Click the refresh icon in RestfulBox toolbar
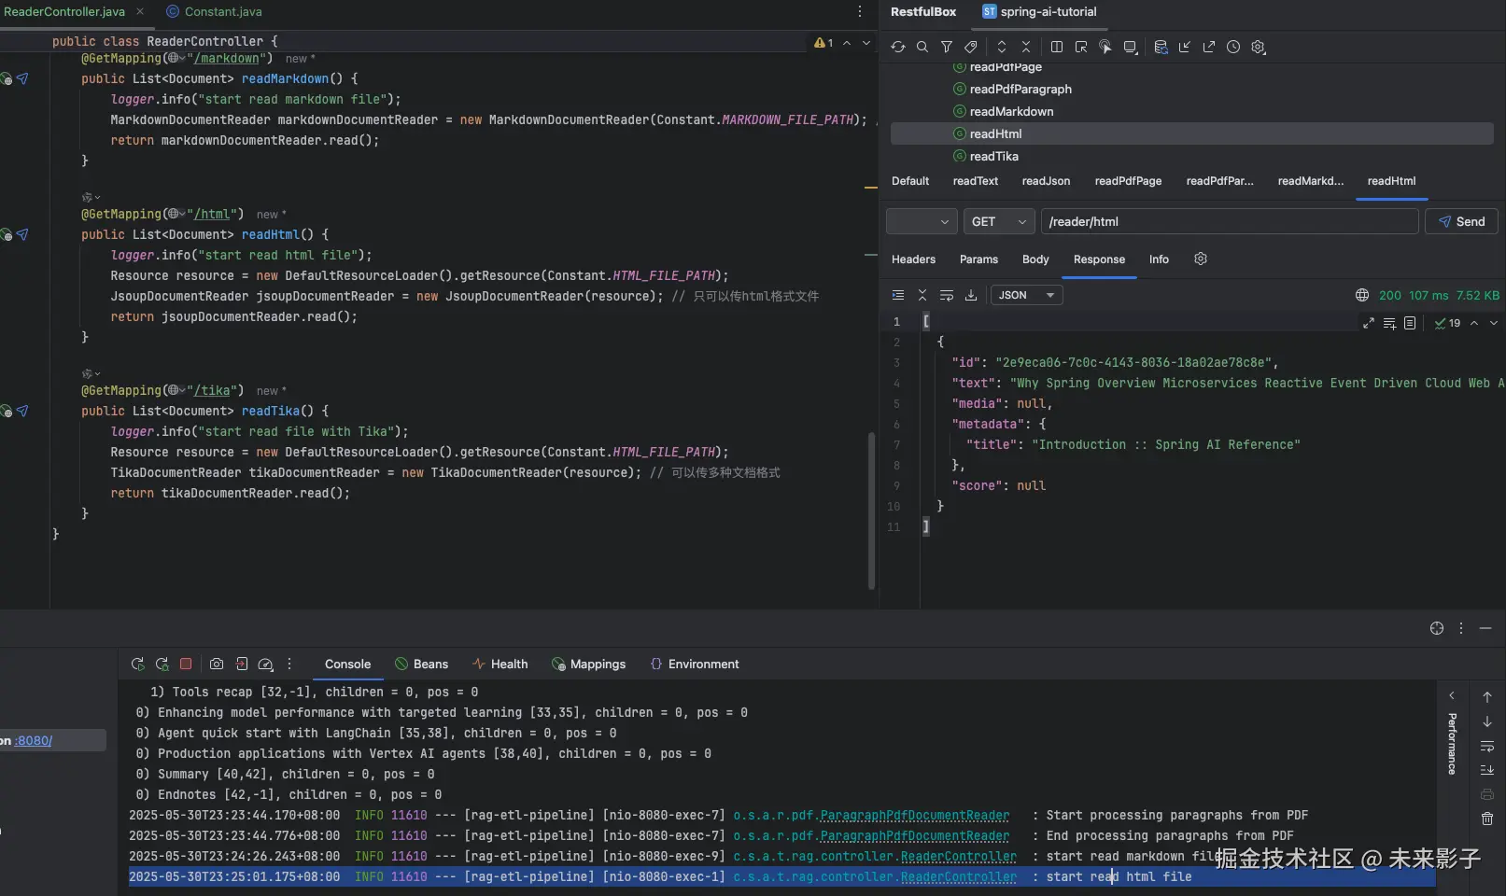The width and height of the screenshot is (1506, 896). 898,47
